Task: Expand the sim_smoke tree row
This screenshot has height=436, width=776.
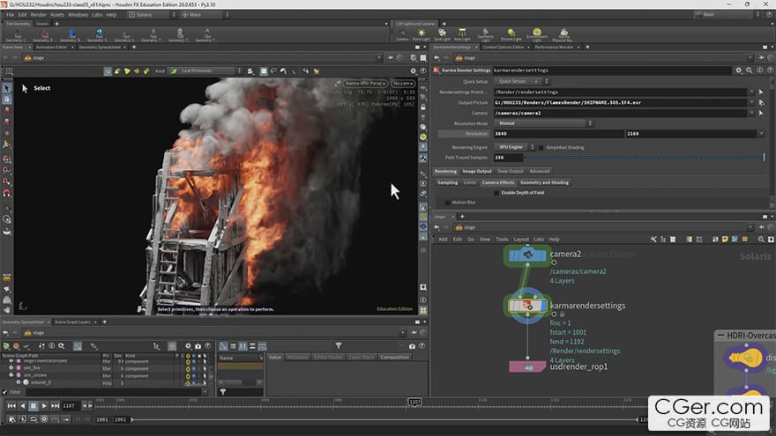Action: point(11,376)
